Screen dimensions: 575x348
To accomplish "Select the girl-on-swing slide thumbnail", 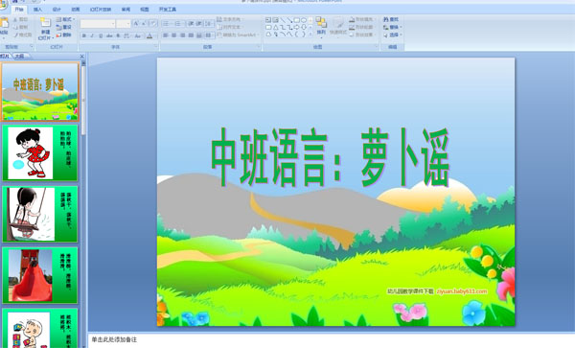I will pyautogui.click(x=40, y=214).
